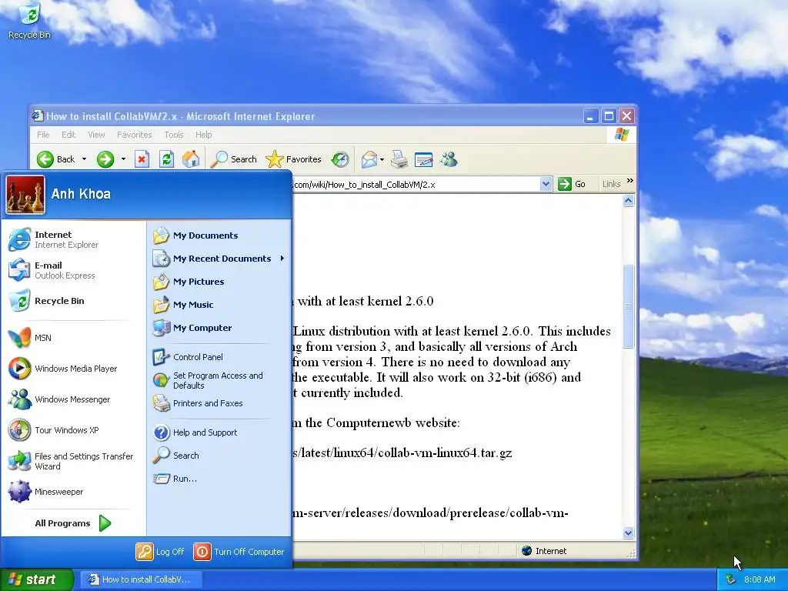This screenshot has width=788, height=591.
Task: Open the Tools menu
Action: pos(173,135)
